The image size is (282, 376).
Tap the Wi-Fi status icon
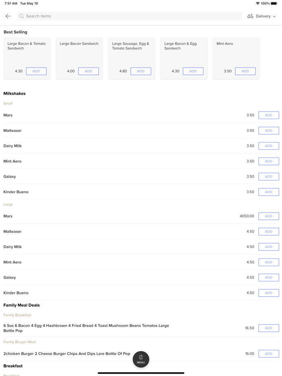point(258,3)
